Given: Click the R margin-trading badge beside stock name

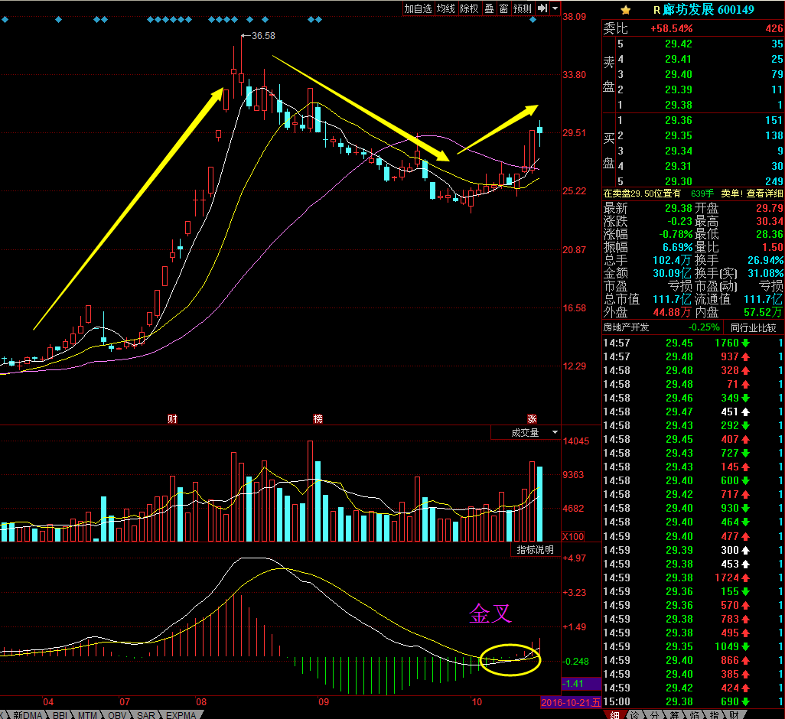Looking at the screenshot, I should coord(656,10).
